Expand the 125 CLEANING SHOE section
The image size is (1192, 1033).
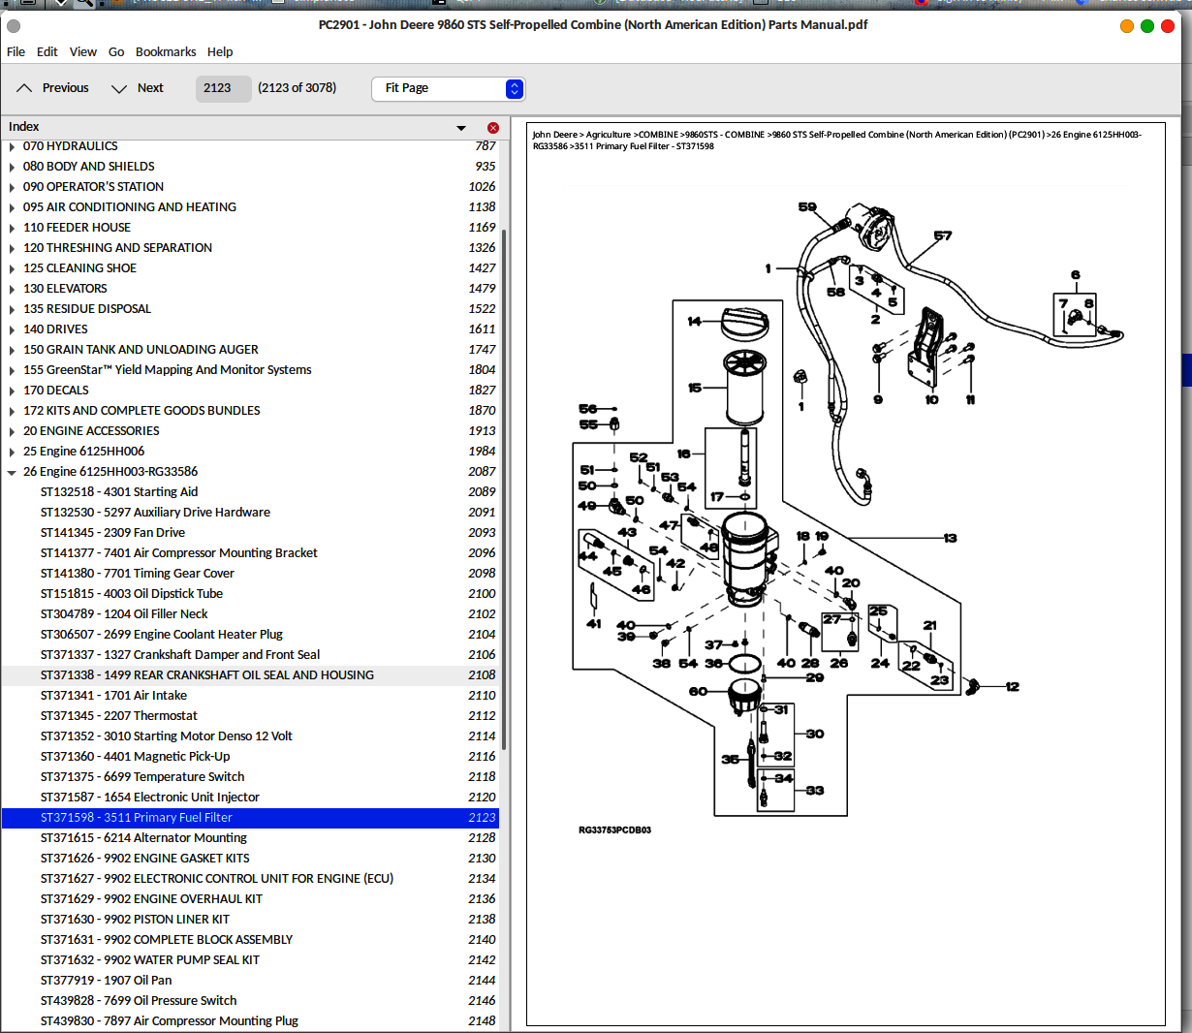point(12,268)
